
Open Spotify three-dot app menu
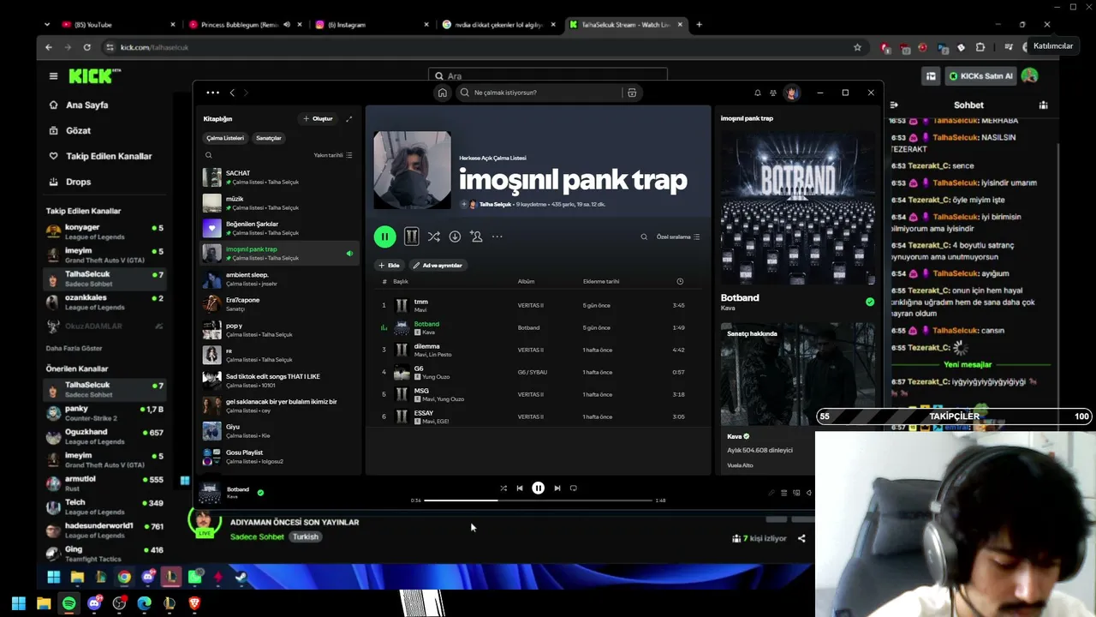coord(212,93)
